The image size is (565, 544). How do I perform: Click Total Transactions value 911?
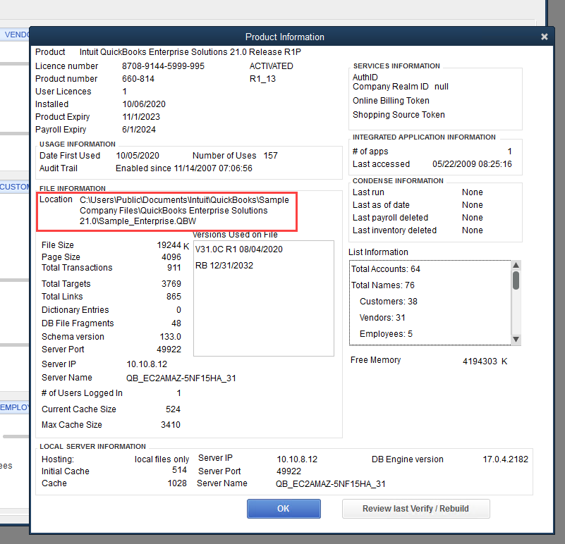174,268
